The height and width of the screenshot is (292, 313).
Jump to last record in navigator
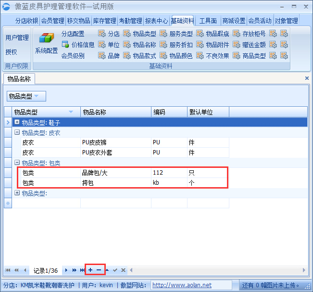point(82,270)
